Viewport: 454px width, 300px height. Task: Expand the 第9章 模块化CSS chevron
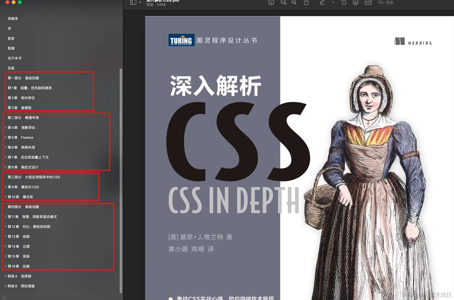pos(5,187)
